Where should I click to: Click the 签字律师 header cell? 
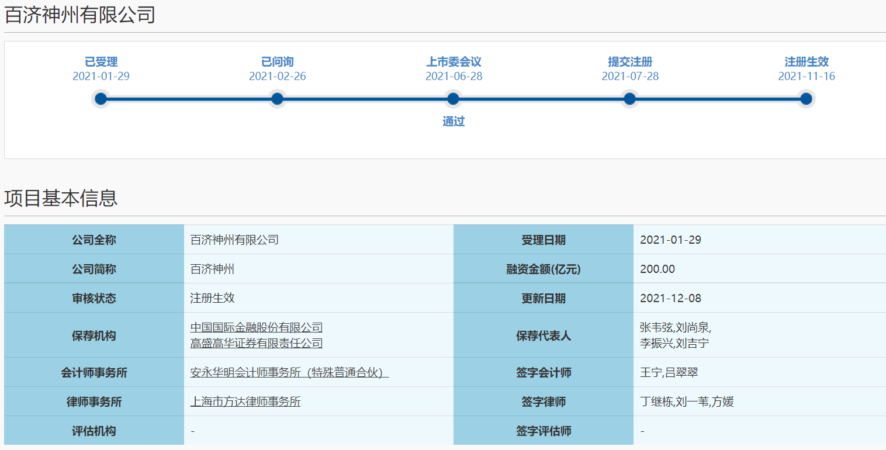(x=544, y=401)
